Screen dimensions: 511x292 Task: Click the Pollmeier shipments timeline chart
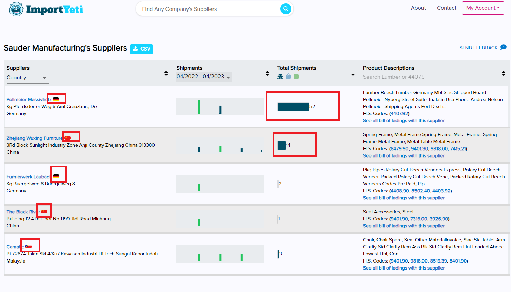coord(220,107)
